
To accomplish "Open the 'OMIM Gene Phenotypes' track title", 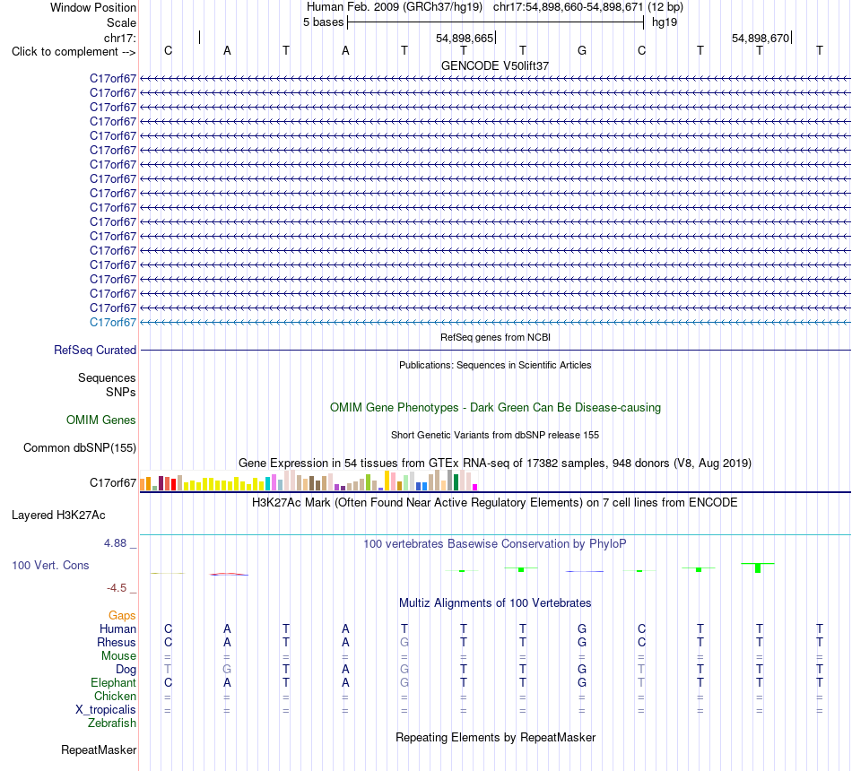I will tap(495, 408).
